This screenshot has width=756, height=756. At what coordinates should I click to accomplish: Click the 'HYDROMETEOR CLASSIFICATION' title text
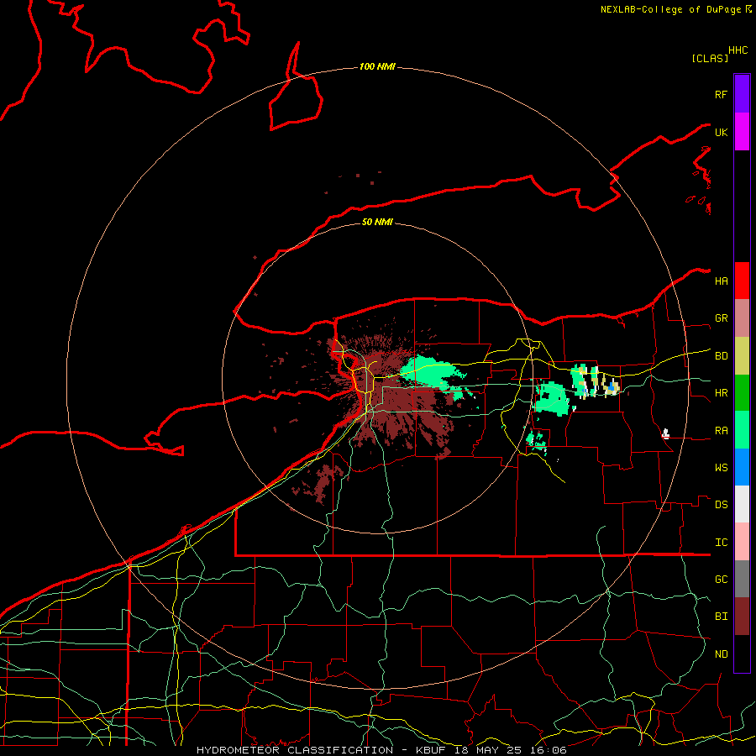pos(295,750)
